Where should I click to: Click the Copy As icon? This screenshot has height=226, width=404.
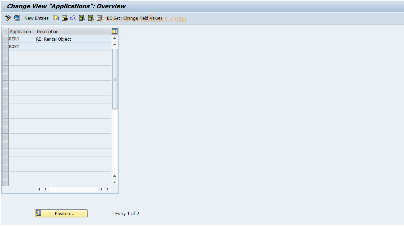56,18
